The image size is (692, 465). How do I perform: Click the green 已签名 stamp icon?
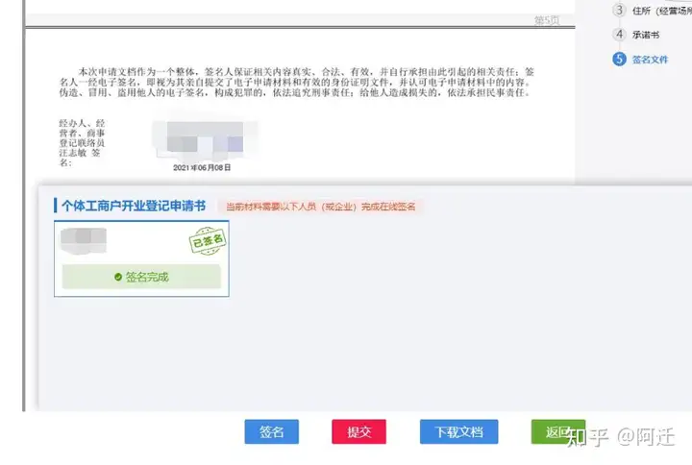coord(208,241)
